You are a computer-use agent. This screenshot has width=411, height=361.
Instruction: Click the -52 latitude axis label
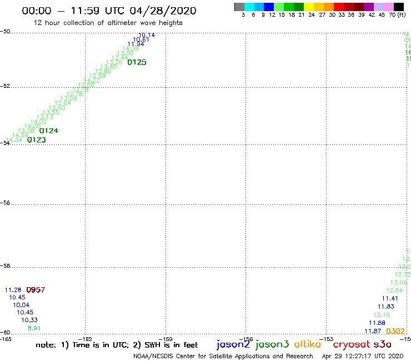pyautogui.click(x=5, y=86)
